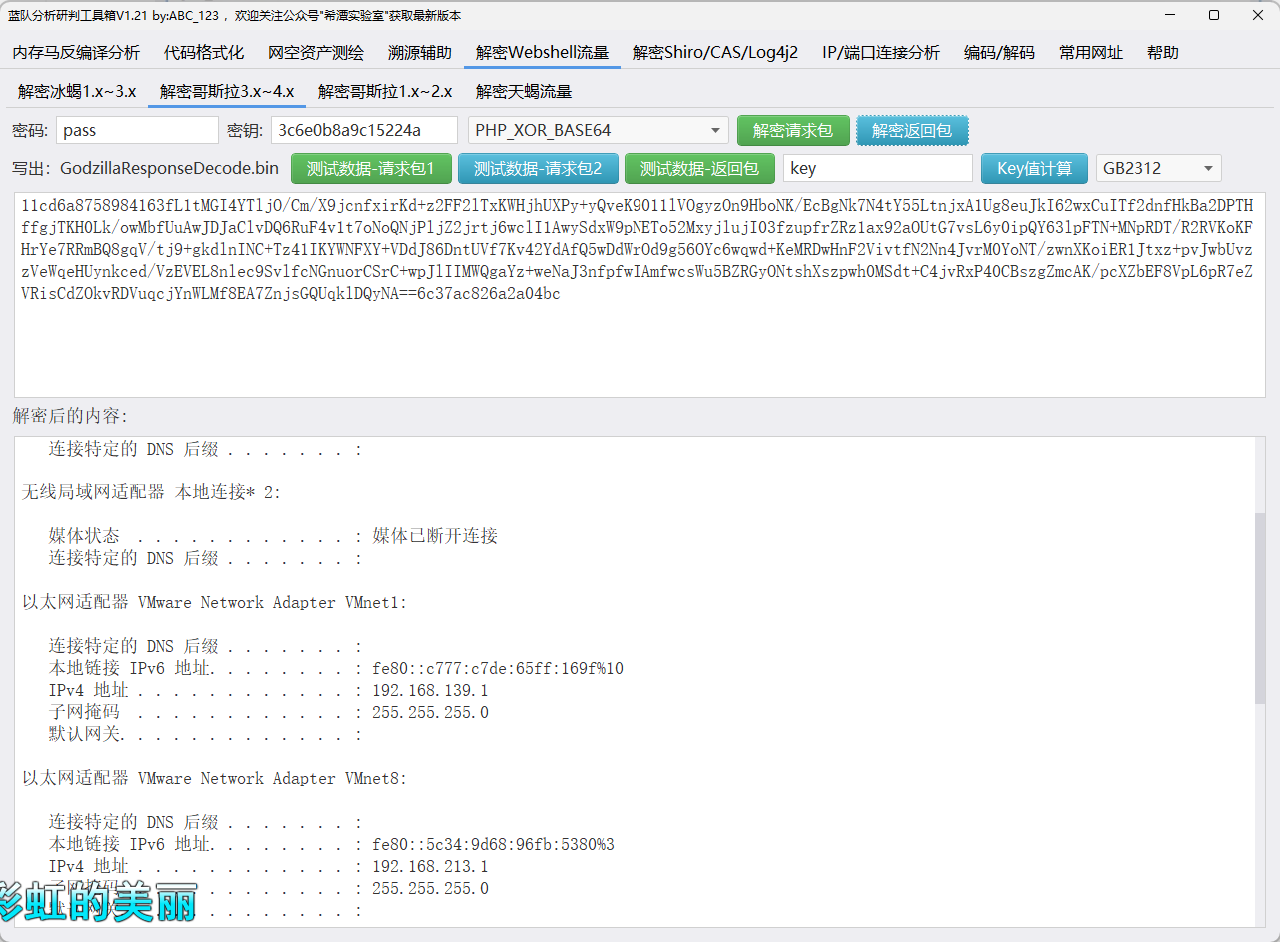The height and width of the screenshot is (942, 1280).
Task: Load 测试数据-请求包1 sample
Action: point(370,169)
